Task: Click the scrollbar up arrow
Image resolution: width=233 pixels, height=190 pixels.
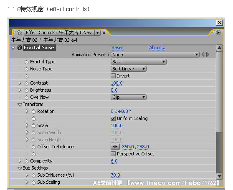Action: (x=219, y=48)
